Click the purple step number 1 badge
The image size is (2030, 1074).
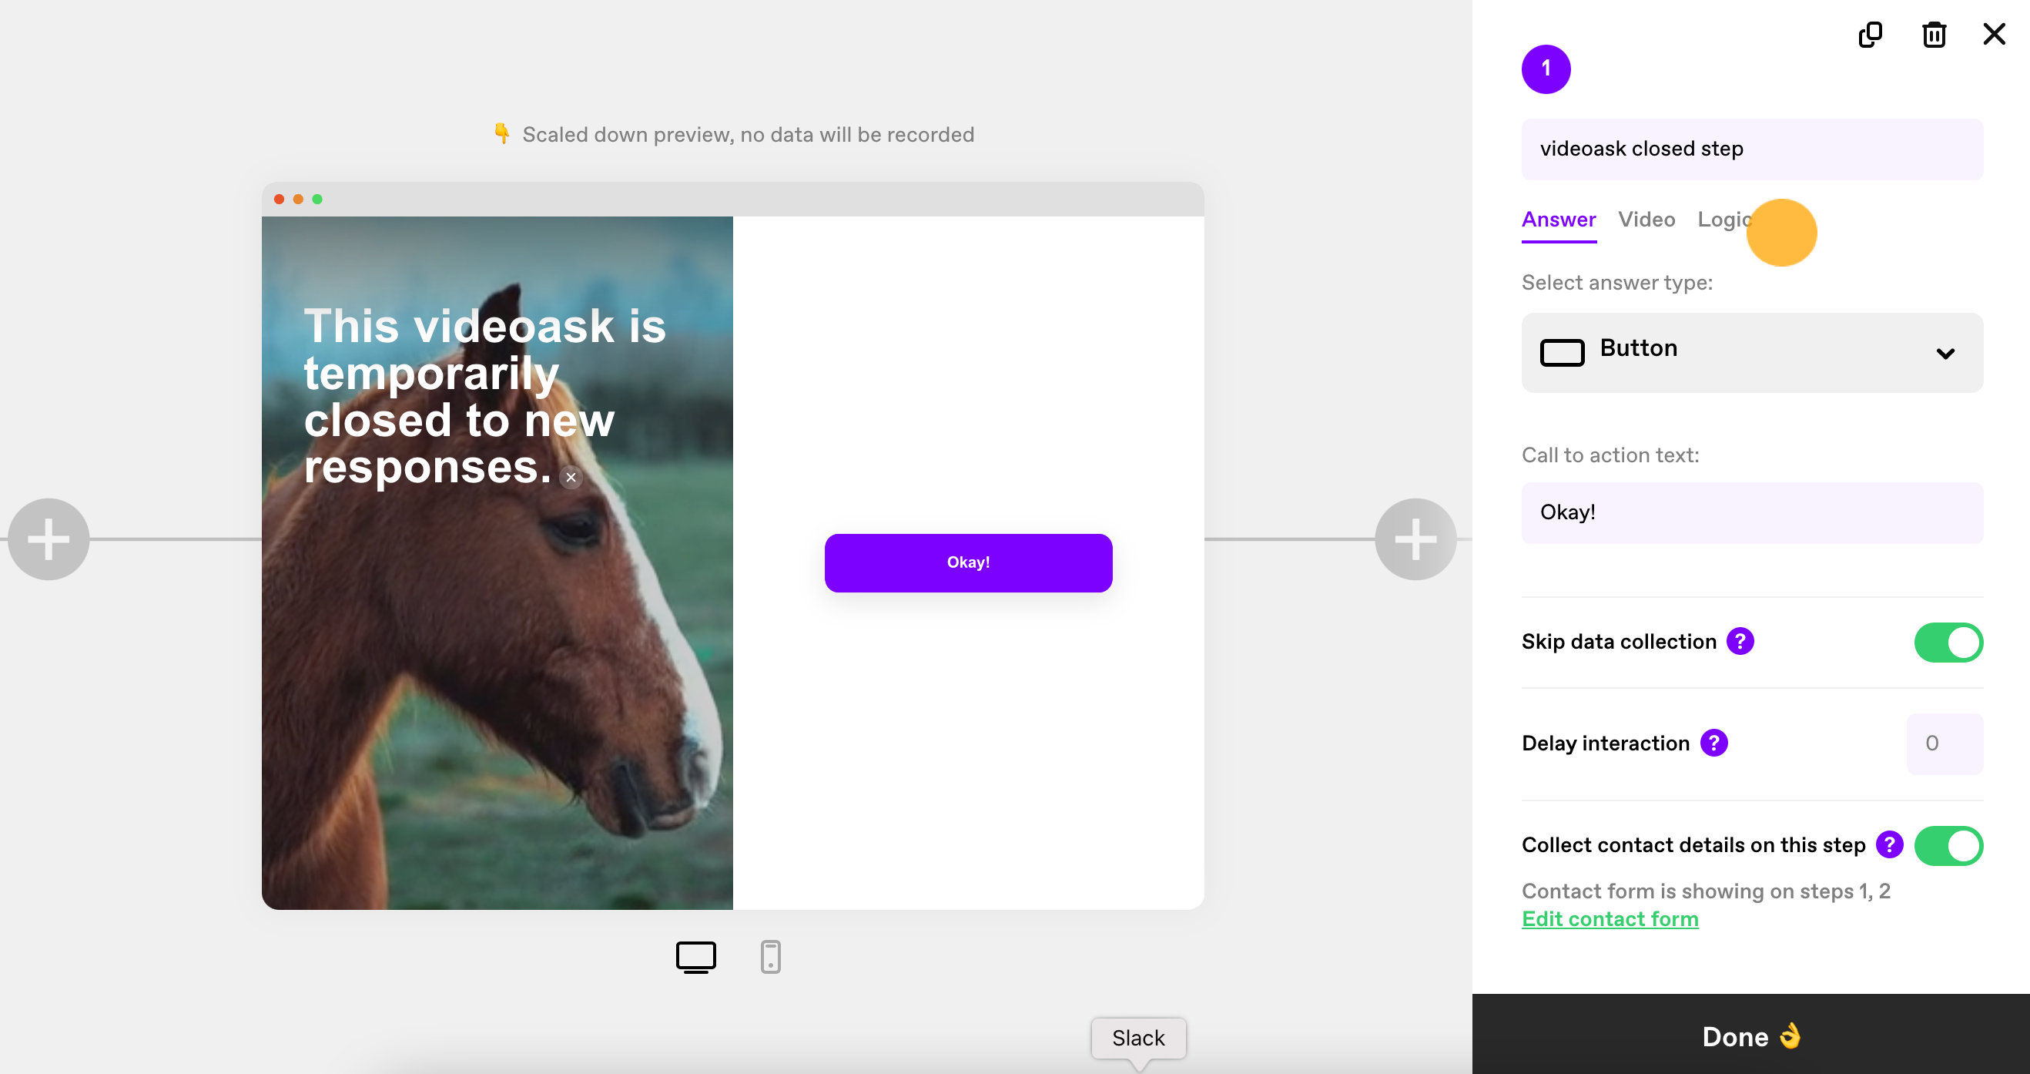click(x=1546, y=69)
